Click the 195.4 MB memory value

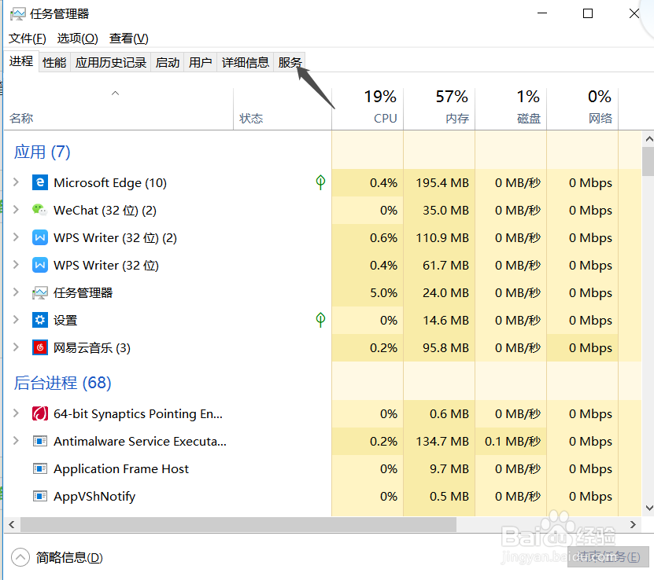[442, 183]
